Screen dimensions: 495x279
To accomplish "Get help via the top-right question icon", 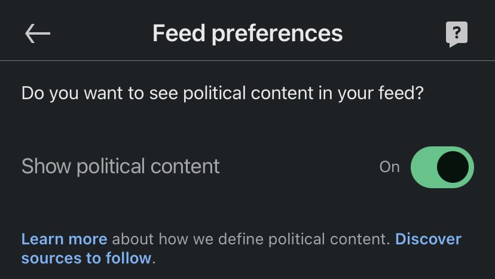I will point(457,34).
